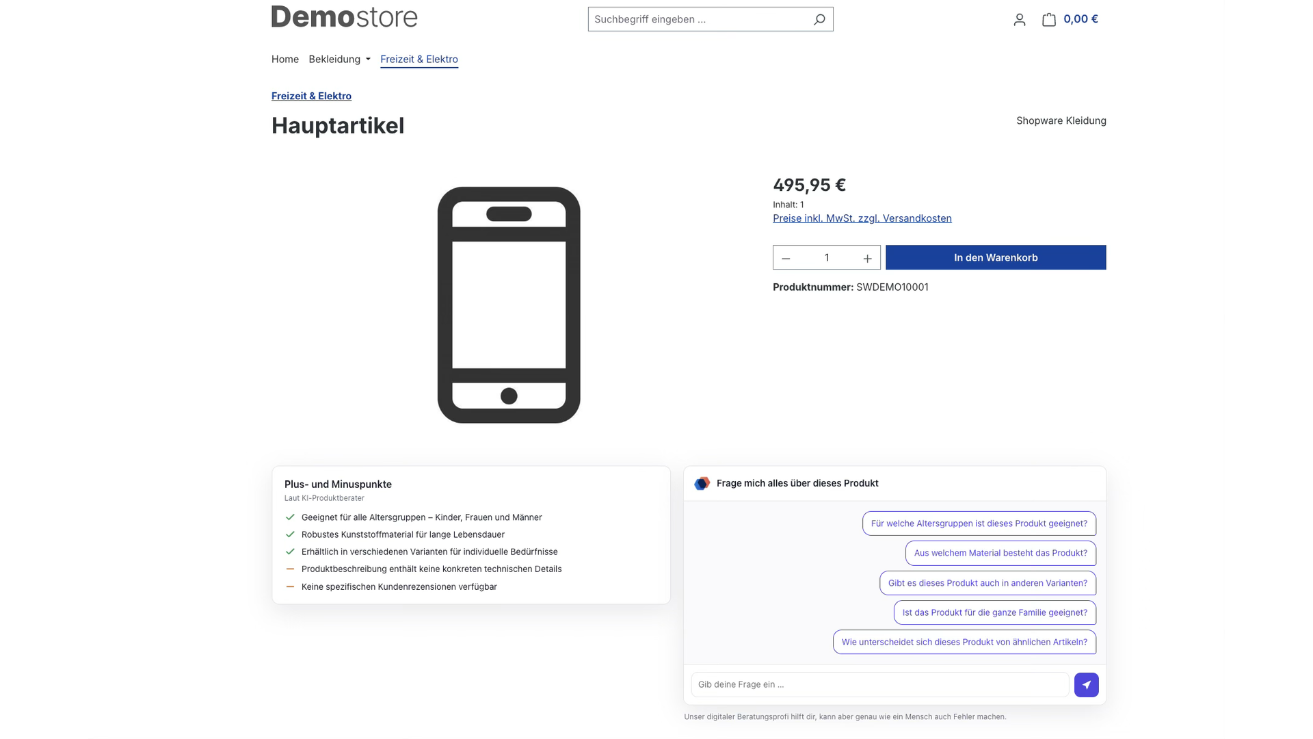This screenshot has width=1313, height=739.
Task: Click the search magnifier icon
Action: 819,19
